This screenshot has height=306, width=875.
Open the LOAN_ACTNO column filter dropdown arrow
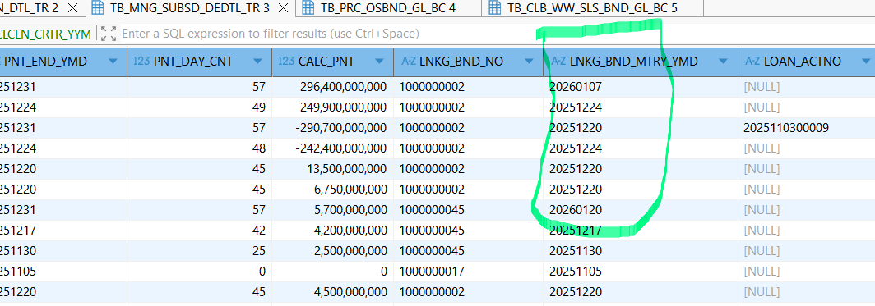coord(866,62)
